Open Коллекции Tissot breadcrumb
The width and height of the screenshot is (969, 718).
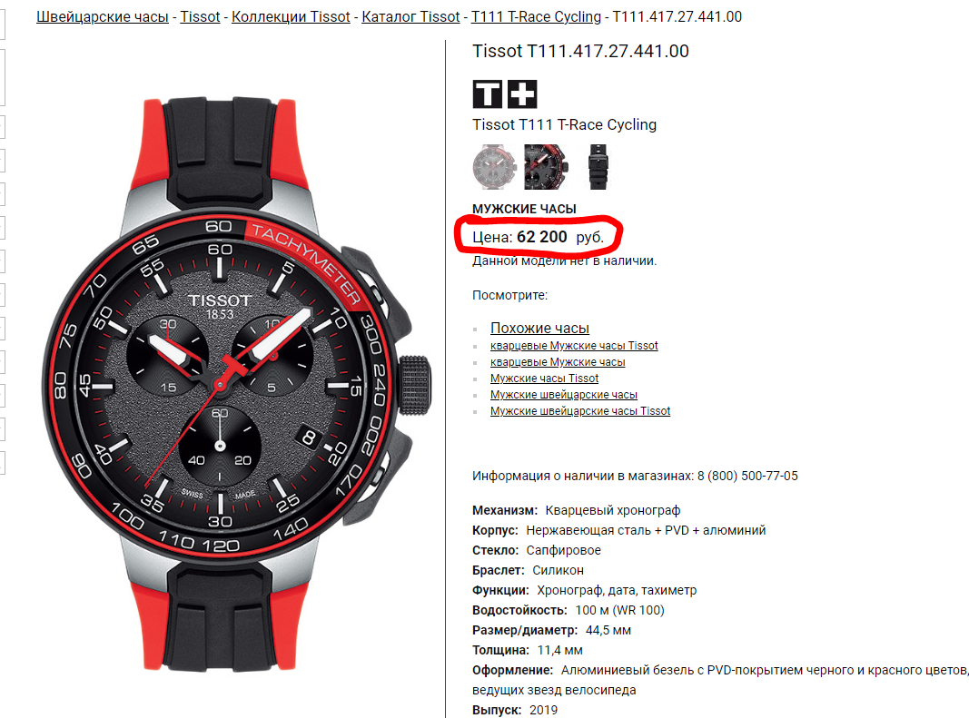[x=291, y=16]
